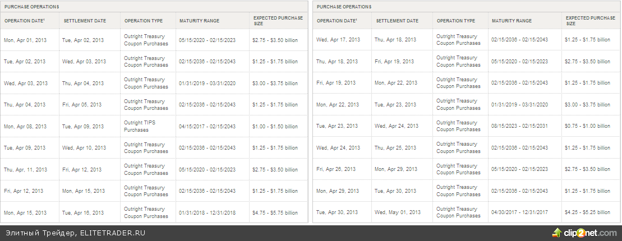The width and height of the screenshot is (622, 241).
Task: Select Settlement Date header in right table
Action: [x=397, y=21]
